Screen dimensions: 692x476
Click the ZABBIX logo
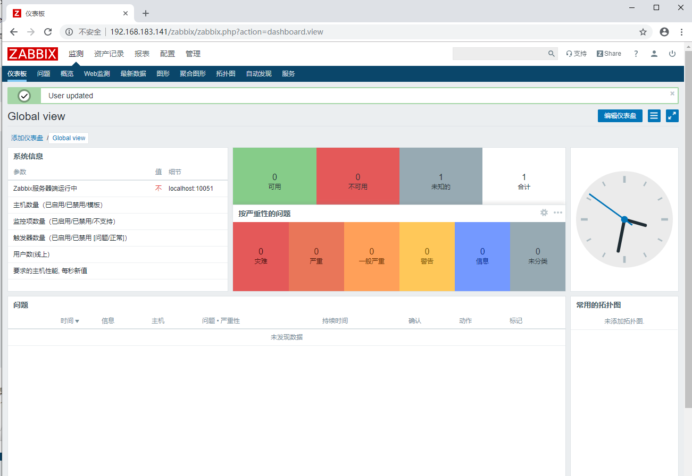coord(32,54)
